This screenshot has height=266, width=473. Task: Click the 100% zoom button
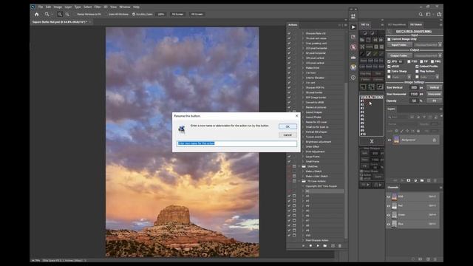pyautogui.click(x=161, y=14)
